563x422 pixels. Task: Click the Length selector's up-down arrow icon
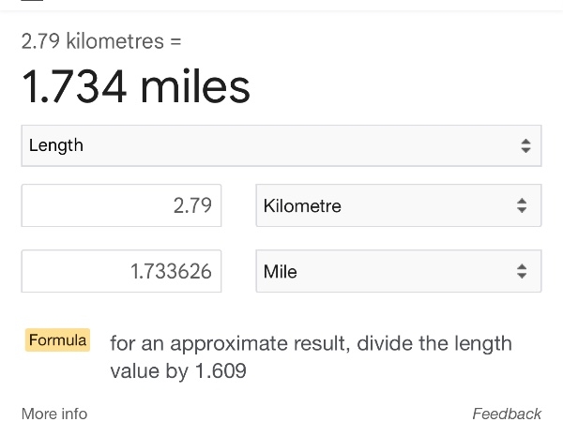coord(525,146)
